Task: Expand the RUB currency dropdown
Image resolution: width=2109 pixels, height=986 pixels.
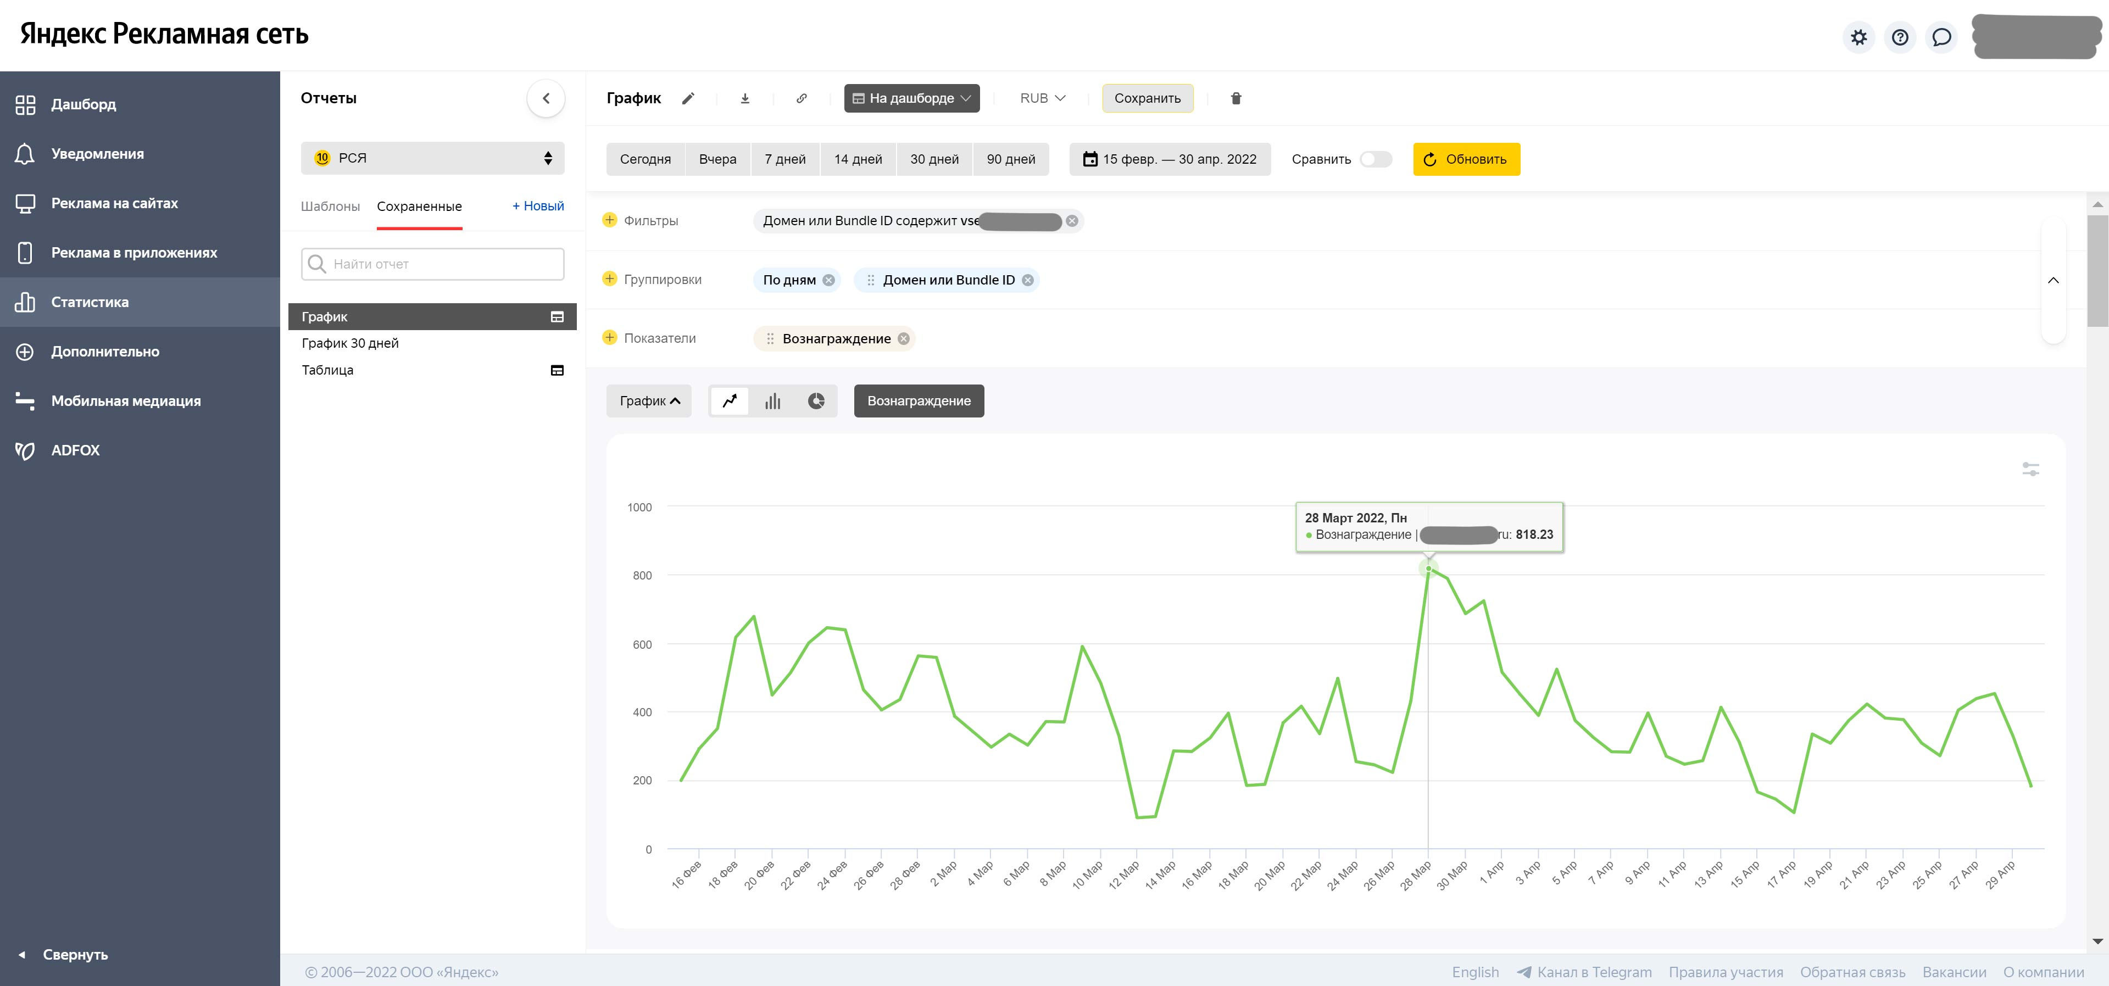Action: tap(1042, 98)
